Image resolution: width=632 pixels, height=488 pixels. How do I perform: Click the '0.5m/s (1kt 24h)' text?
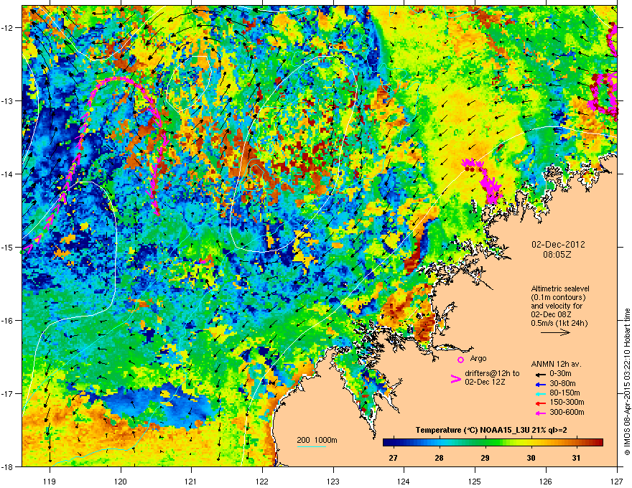[559, 323]
